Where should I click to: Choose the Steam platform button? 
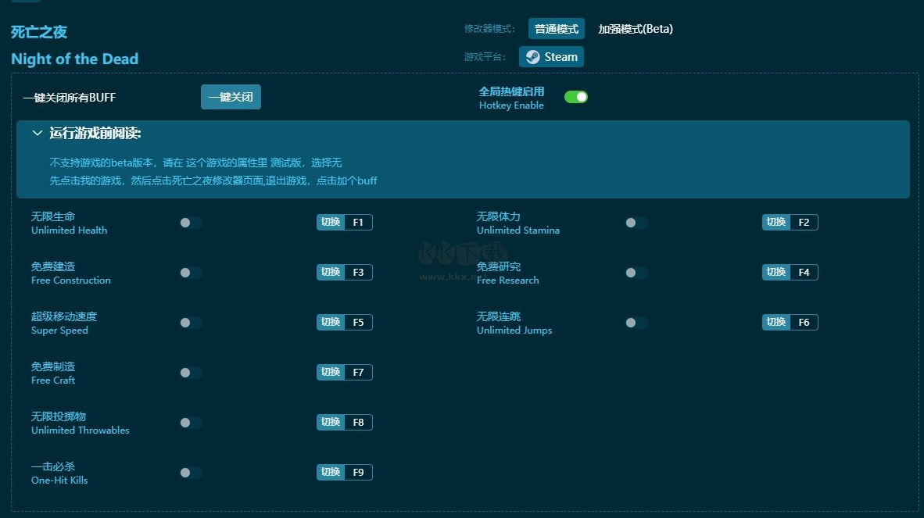click(552, 56)
